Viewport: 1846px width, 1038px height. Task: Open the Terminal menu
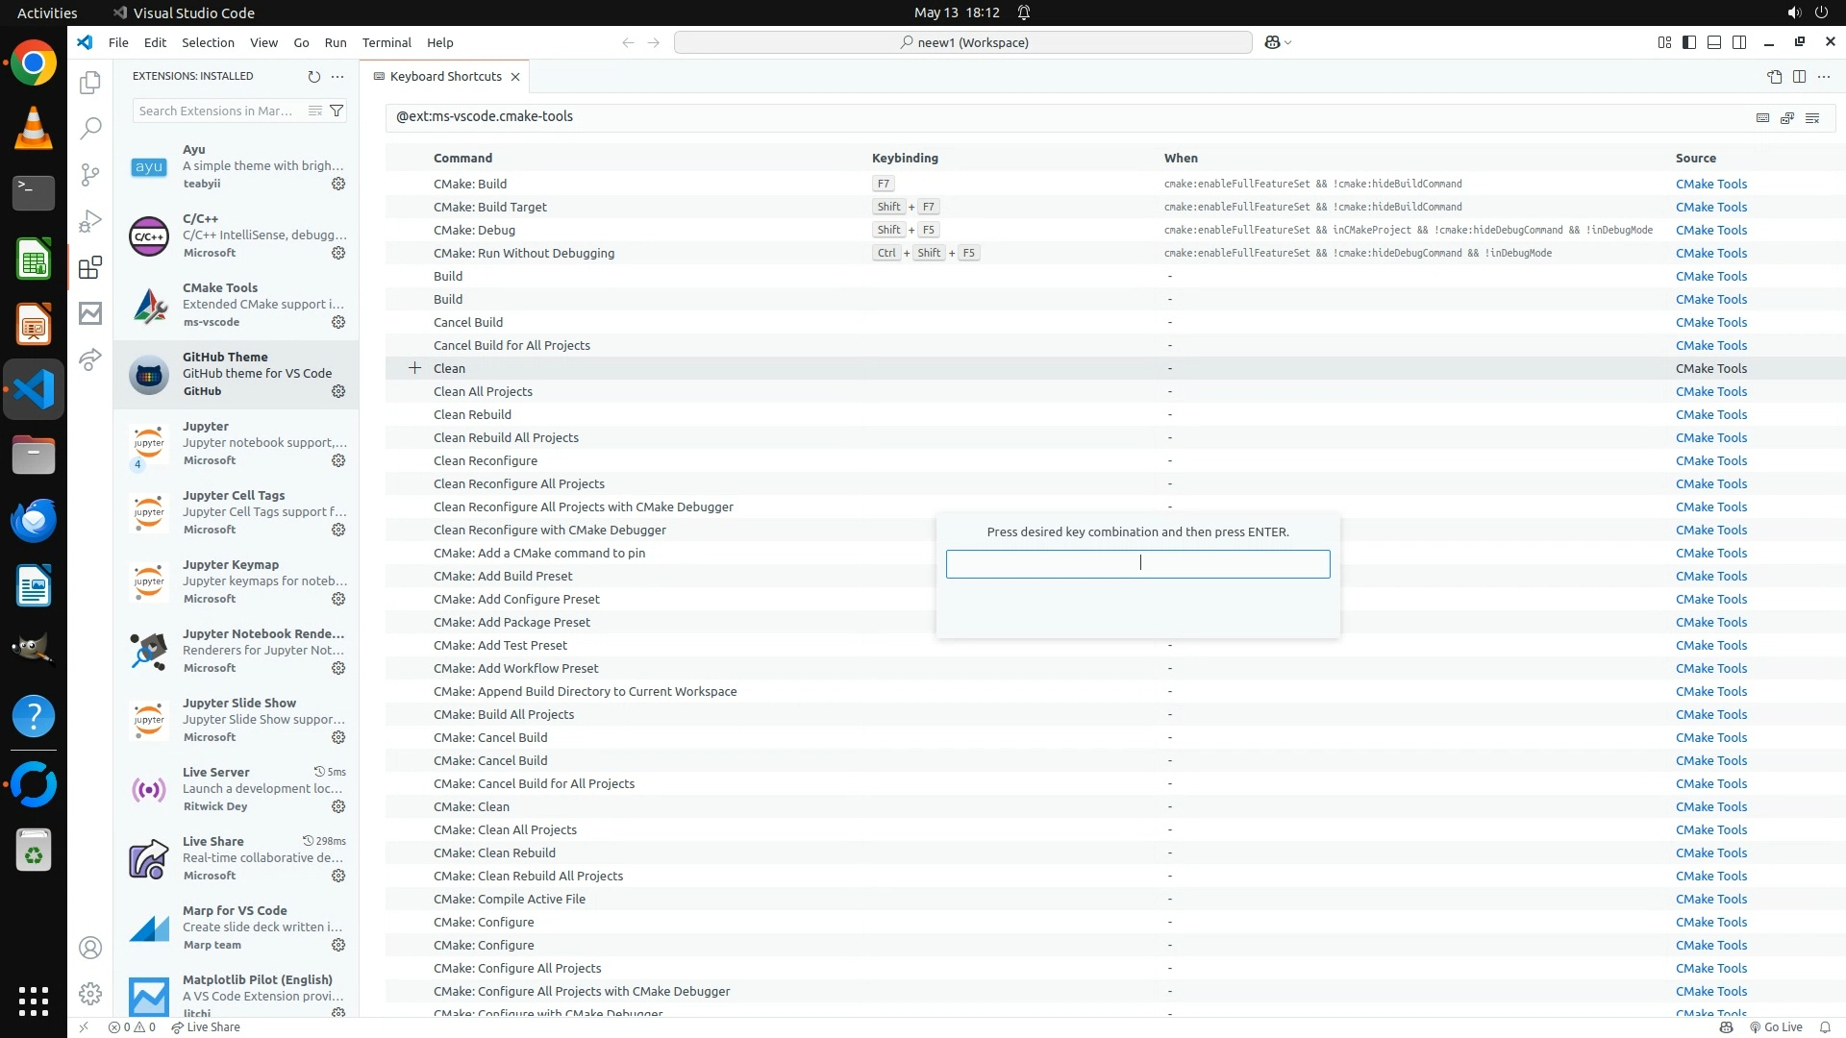click(387, 42)
